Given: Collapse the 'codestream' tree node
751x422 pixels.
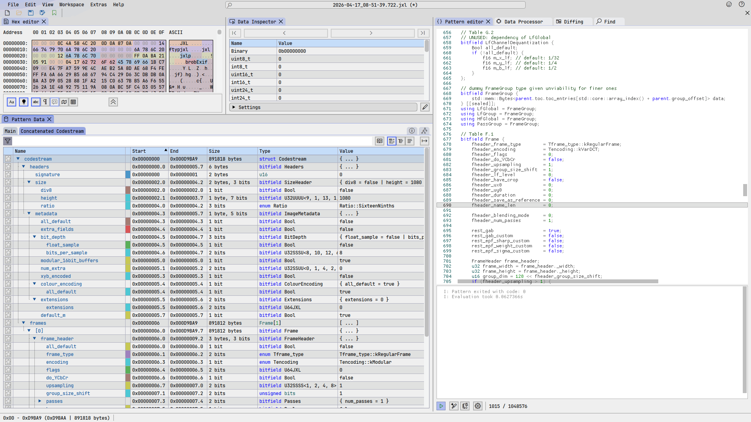Looking at the screenshot, I should 18,159.
